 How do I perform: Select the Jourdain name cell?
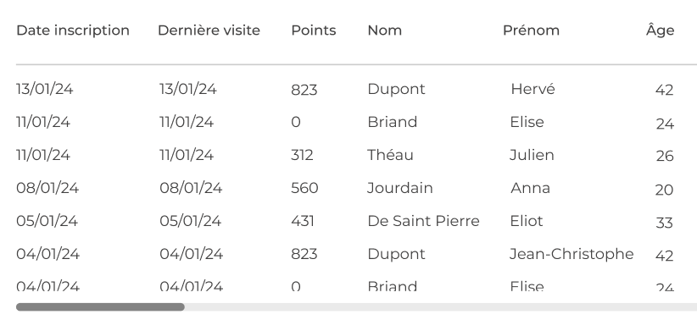400,188
